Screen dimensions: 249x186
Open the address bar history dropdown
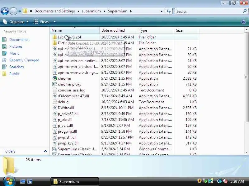[162, 11]
